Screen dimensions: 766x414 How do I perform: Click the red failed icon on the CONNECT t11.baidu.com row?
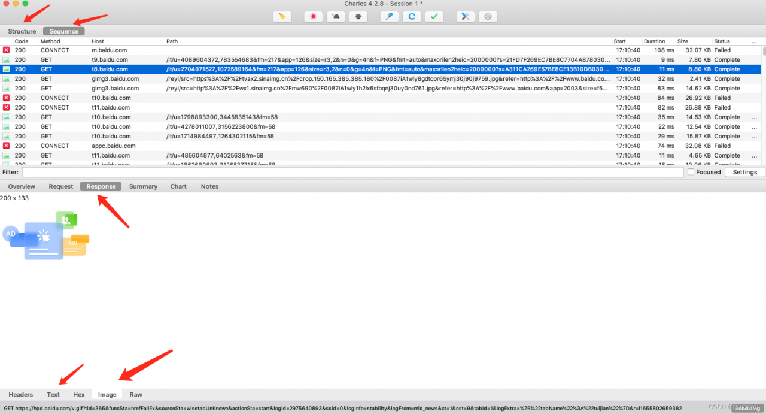pyautogui.click(x=6, y=108)
